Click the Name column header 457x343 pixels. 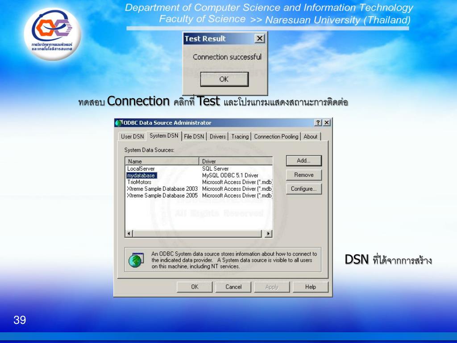pos(162,161)
